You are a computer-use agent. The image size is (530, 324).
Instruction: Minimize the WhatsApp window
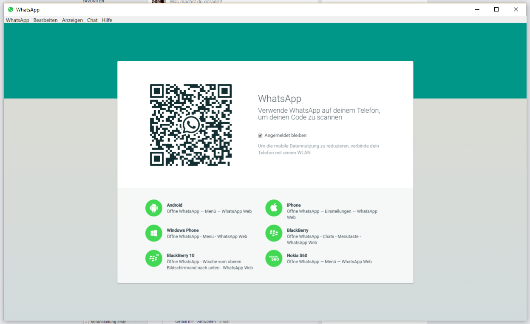(x=476, y=9)
